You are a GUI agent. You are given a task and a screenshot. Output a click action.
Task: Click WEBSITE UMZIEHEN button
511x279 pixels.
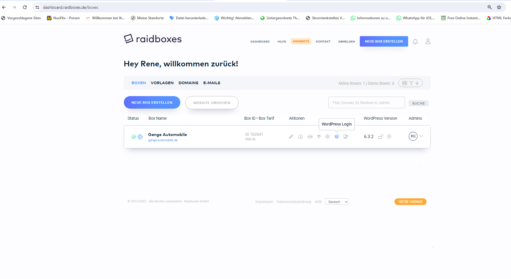tap(212, 103)
